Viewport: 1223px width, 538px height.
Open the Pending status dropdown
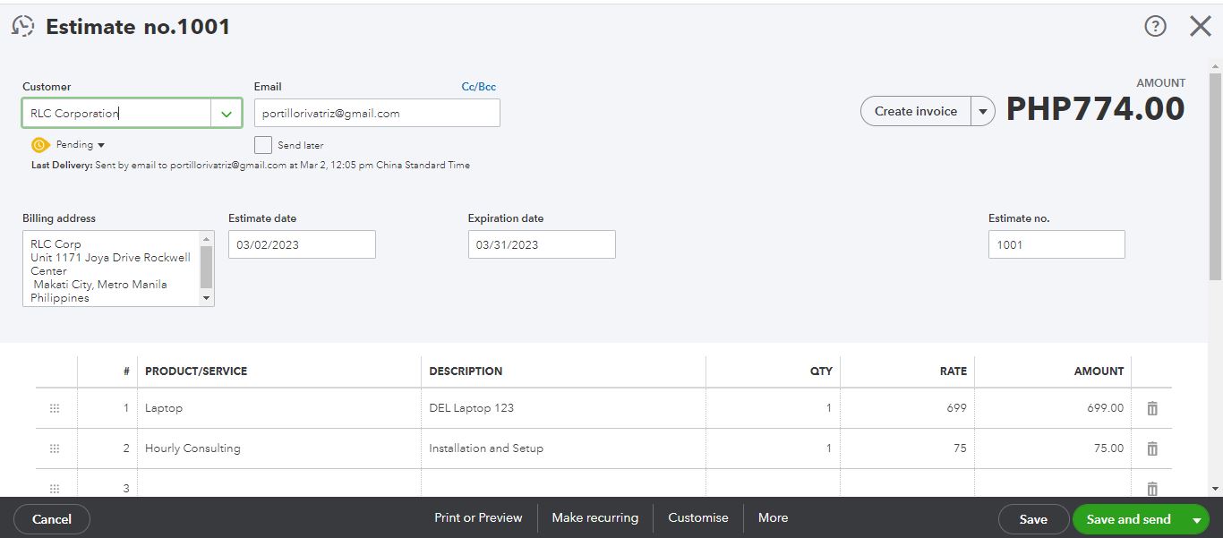(x=100, y=145)
